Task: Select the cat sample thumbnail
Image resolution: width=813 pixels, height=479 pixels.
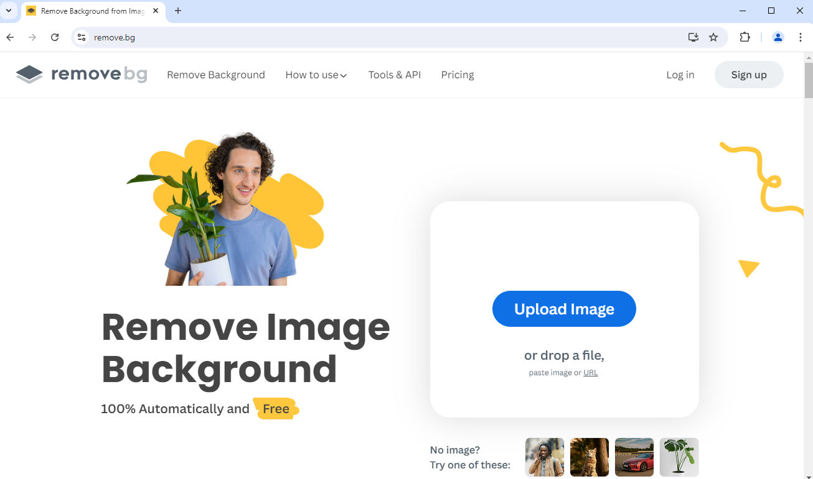Action: (x=589, y=457)
